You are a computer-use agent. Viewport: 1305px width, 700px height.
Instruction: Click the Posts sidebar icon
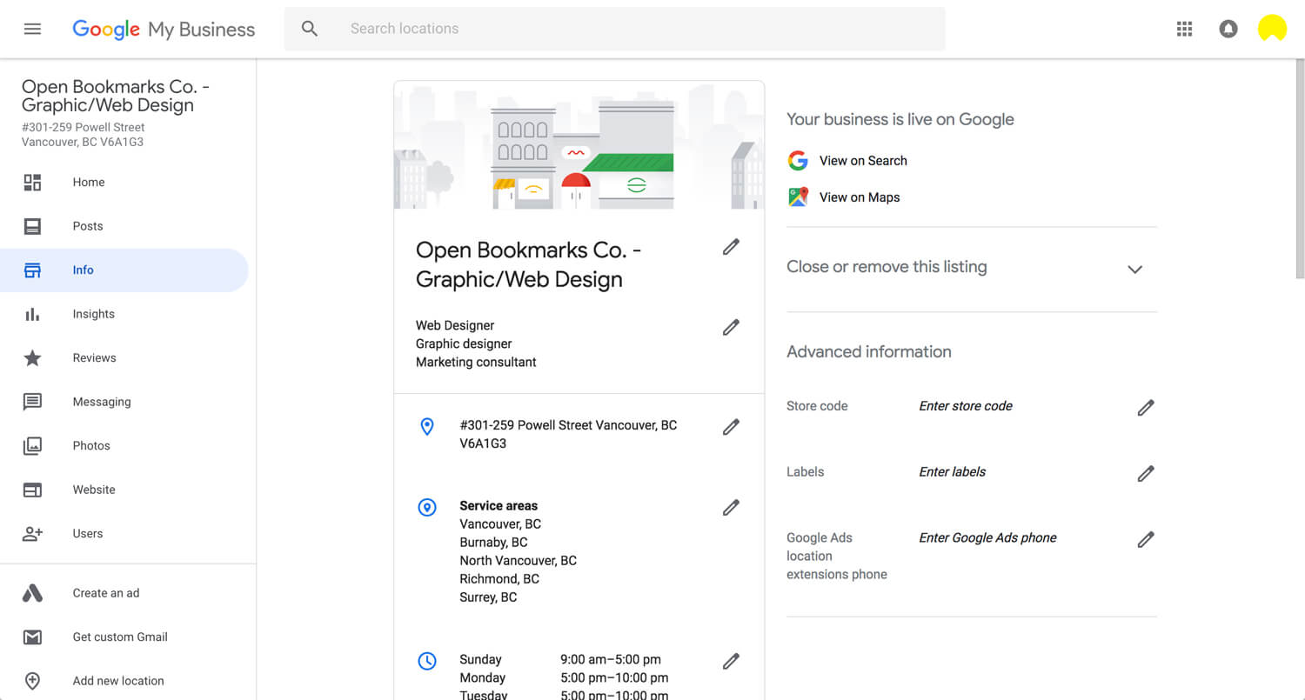tap(32, 226)
